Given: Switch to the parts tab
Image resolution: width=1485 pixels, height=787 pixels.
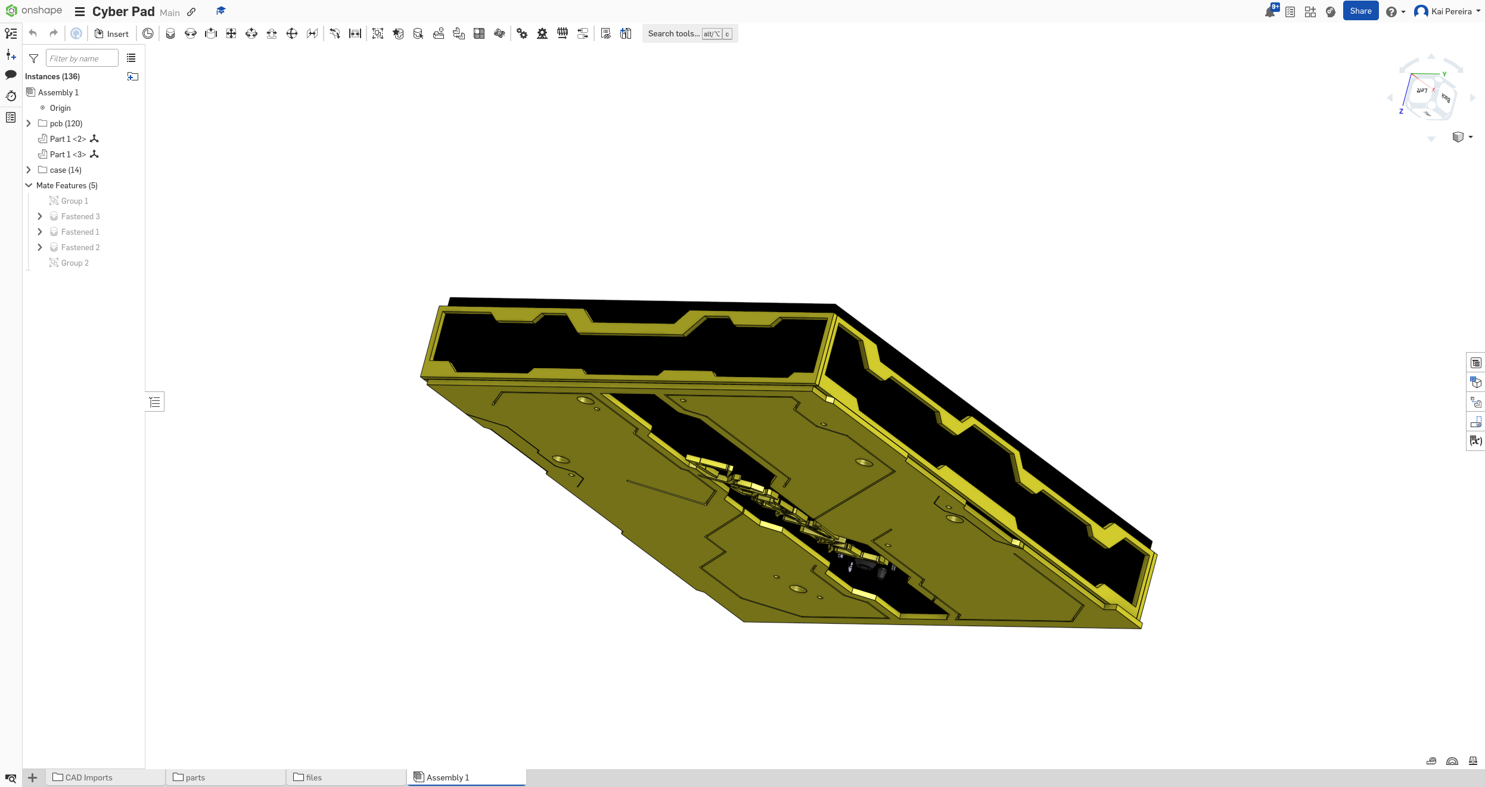Looking at the screenshot, I should click(x=194, y=777).
